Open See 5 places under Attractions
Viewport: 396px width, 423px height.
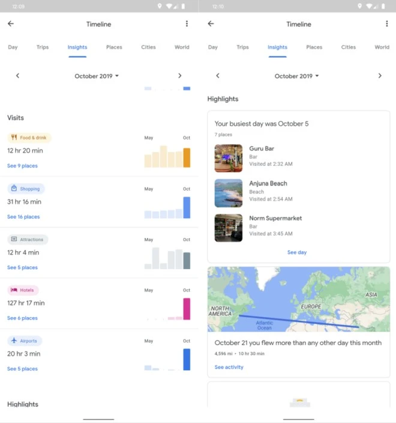point(22,267)
